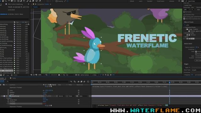Toggle hide shy layers icon in timeline
The image size is (201, 113).
pos(79,82)
